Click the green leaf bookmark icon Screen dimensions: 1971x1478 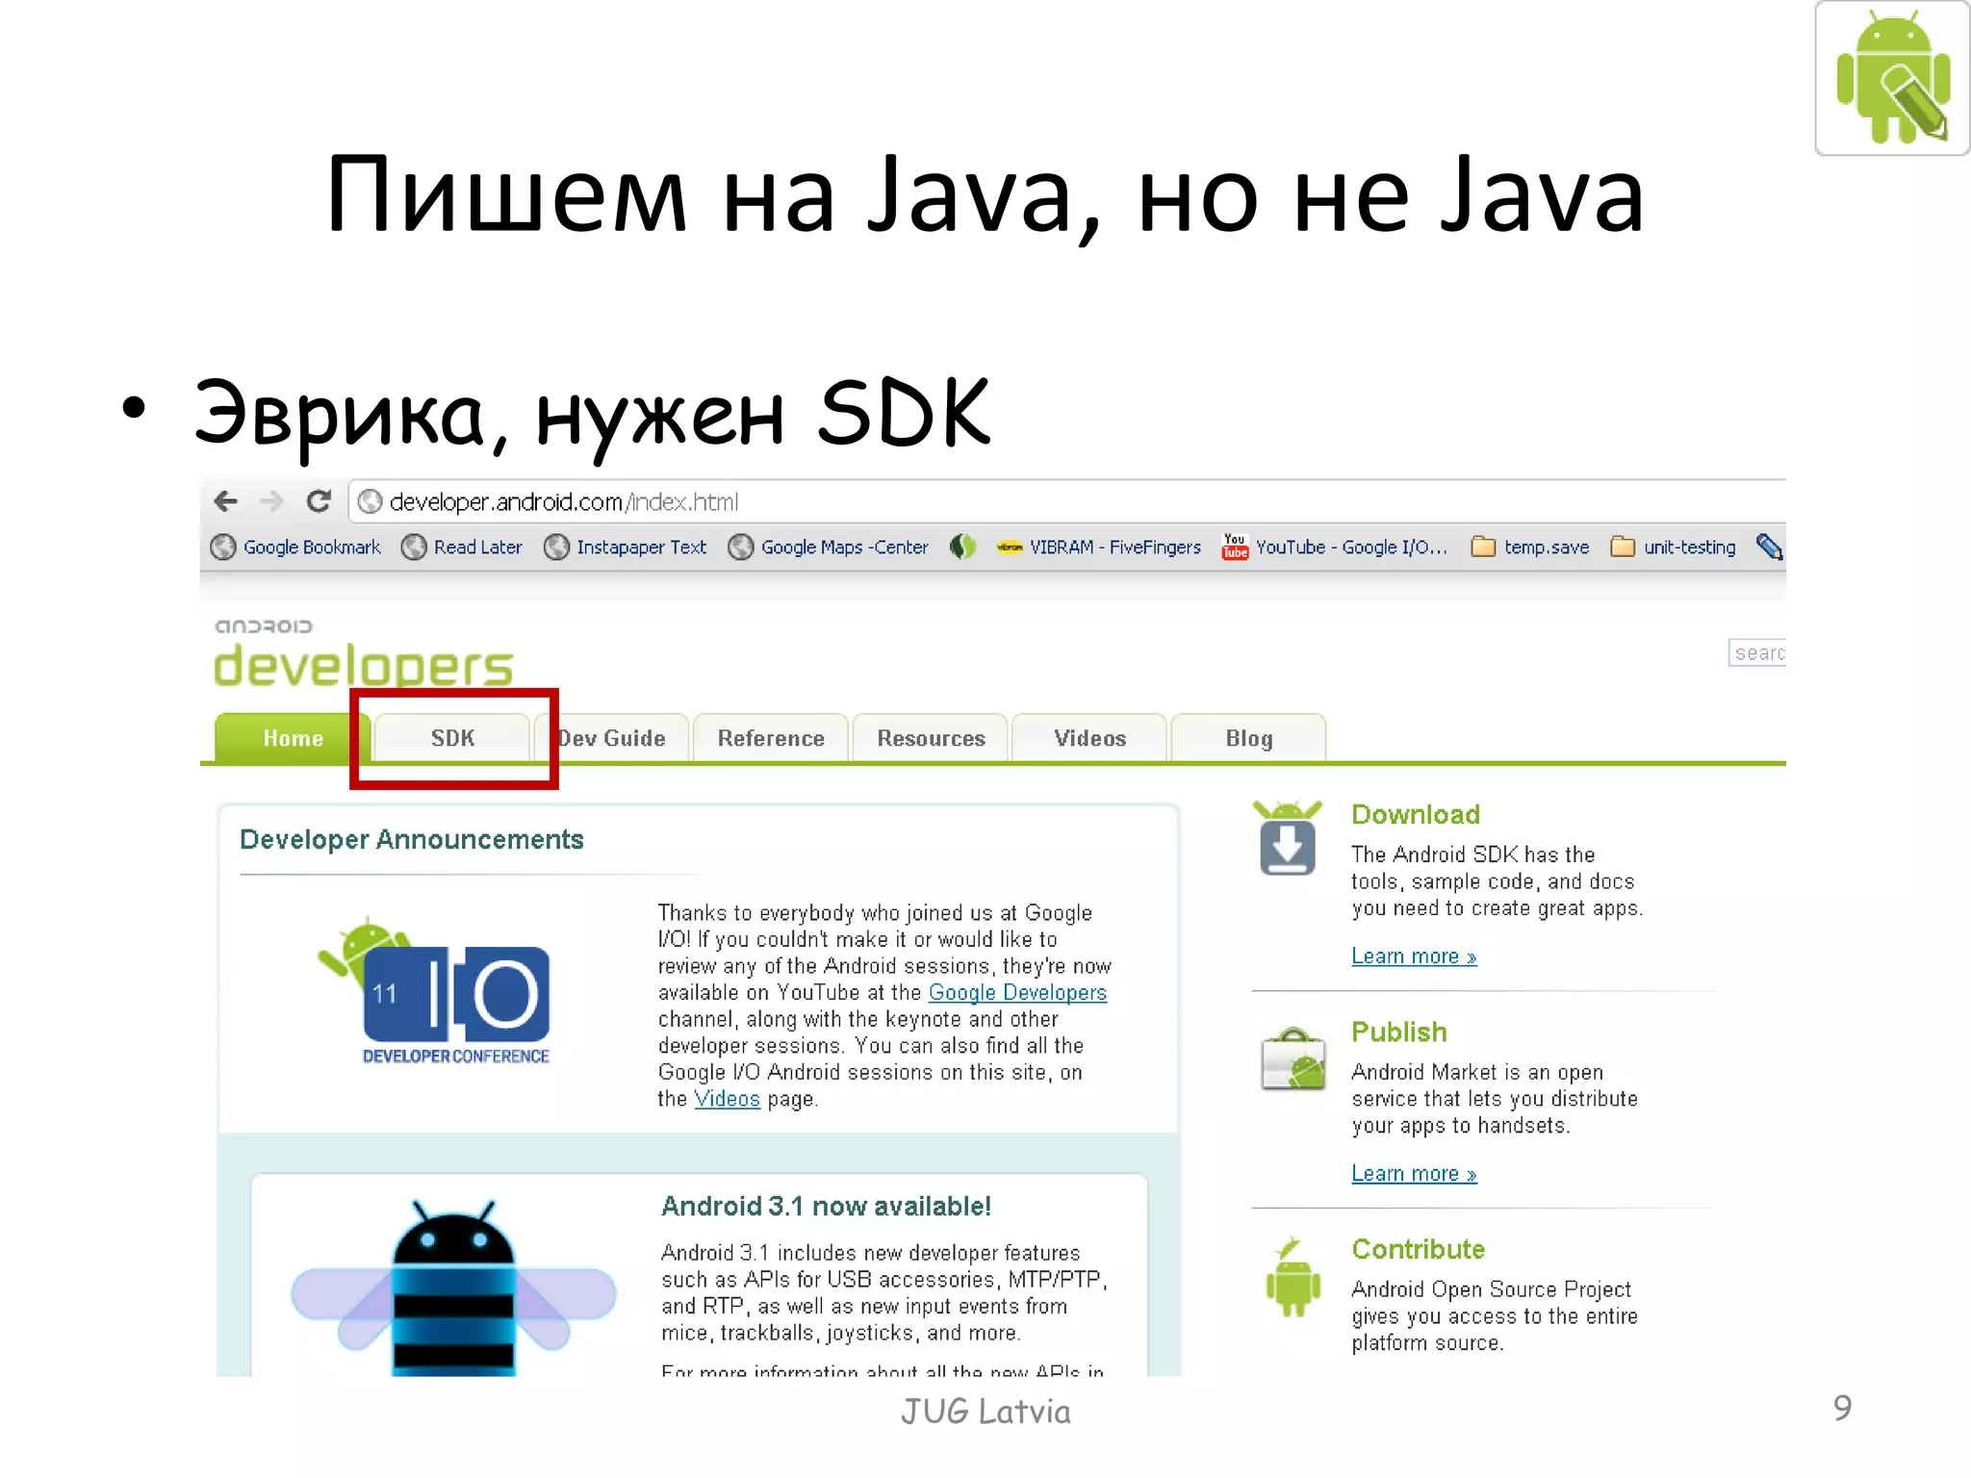point(962,547)
